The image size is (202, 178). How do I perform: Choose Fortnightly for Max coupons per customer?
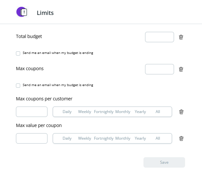click(x=104, y=112)
